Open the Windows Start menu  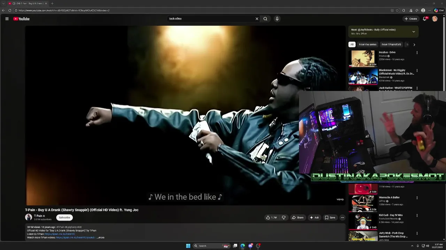(188, 246)
